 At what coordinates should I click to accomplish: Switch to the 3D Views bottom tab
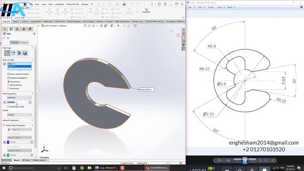click(26, 160)
